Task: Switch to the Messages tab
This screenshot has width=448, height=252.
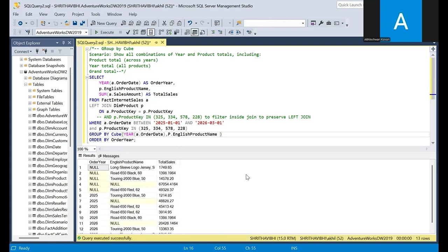Action: coord(108,156)
